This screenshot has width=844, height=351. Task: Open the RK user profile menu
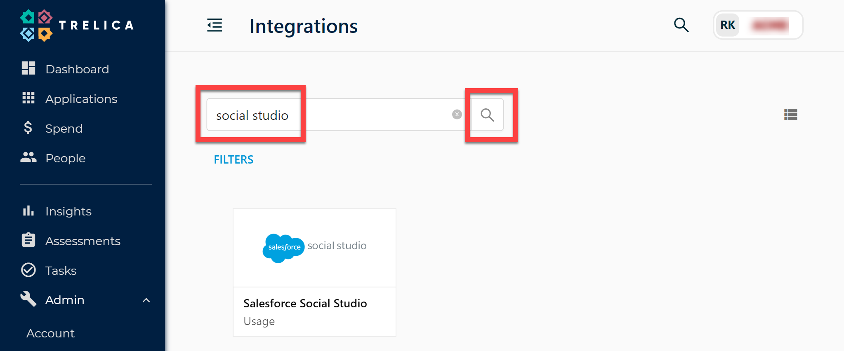(x=758, y=25)
